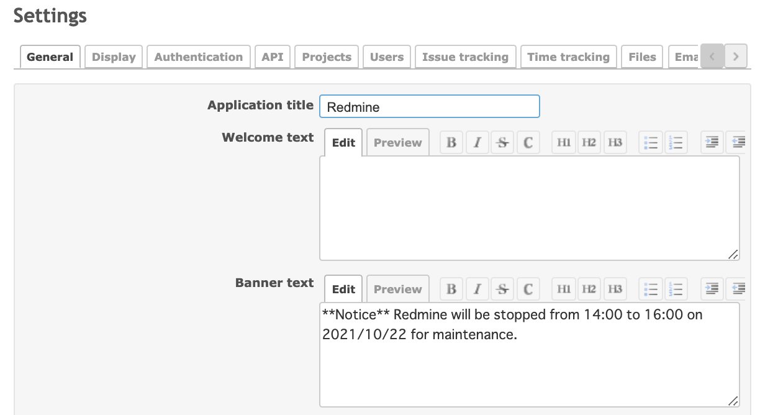Insert H3 heading in Banner text
Screen dimensions: 760x415
point(614,290)
